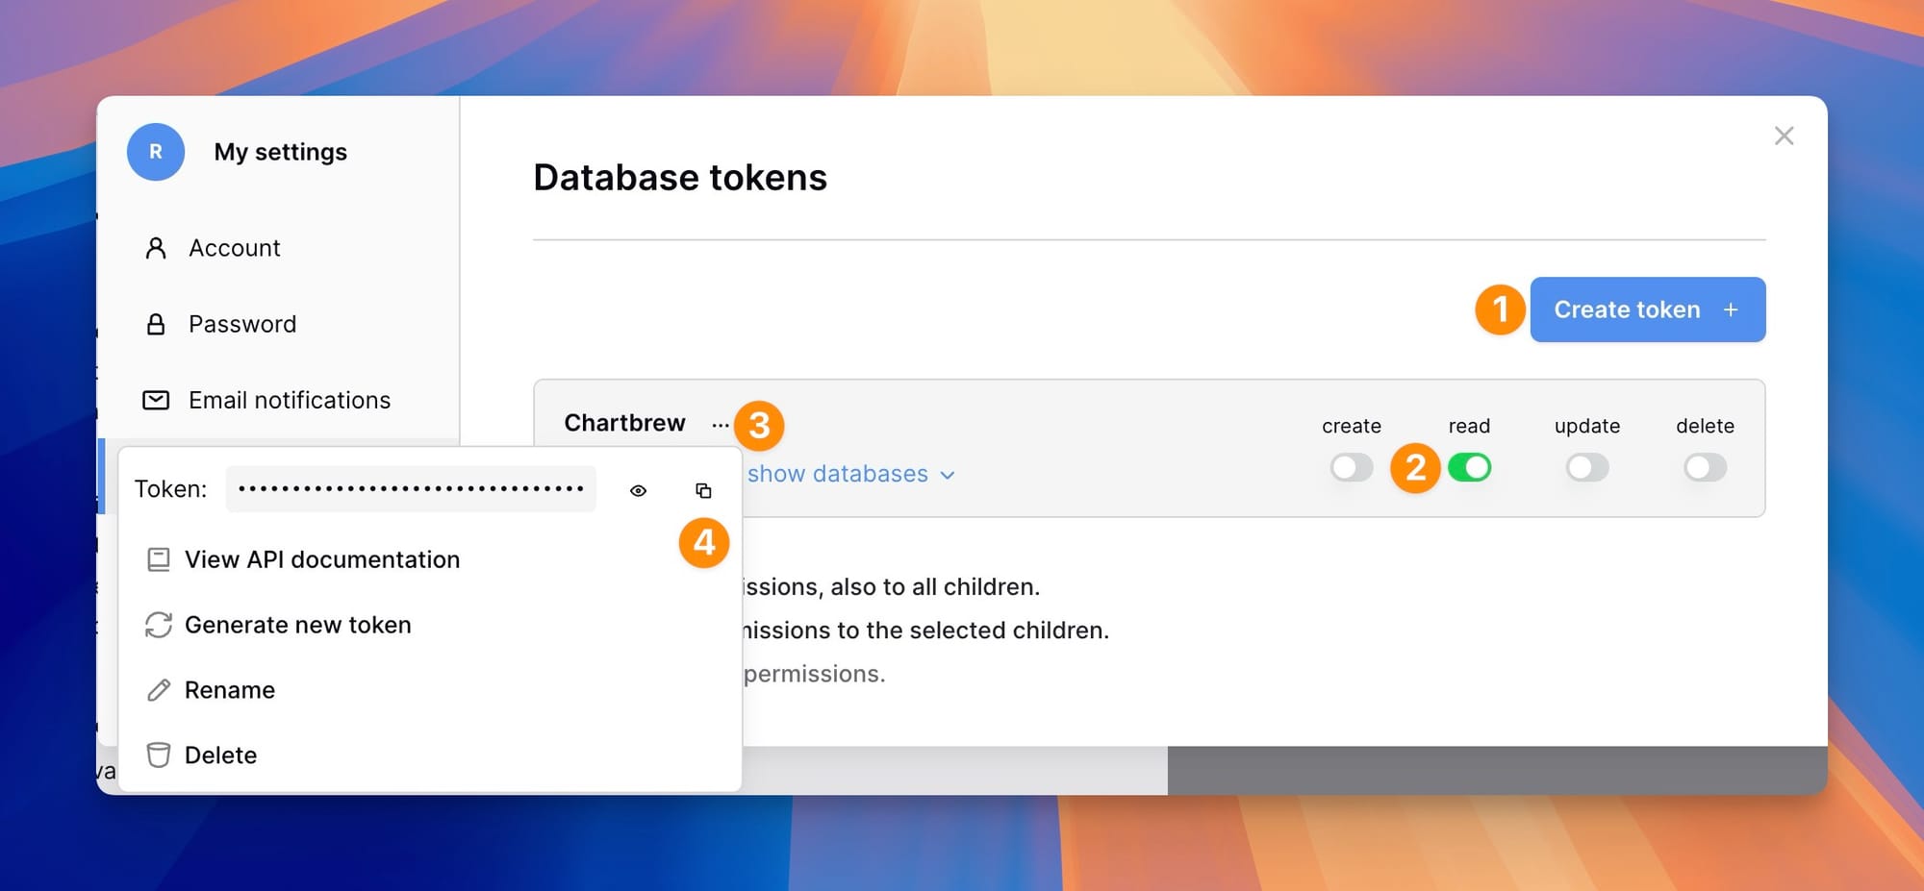The image size is (1924, 891).
Task: Disable the read permission toggle
Action: pyautogui.click(x=1470, y=468)
